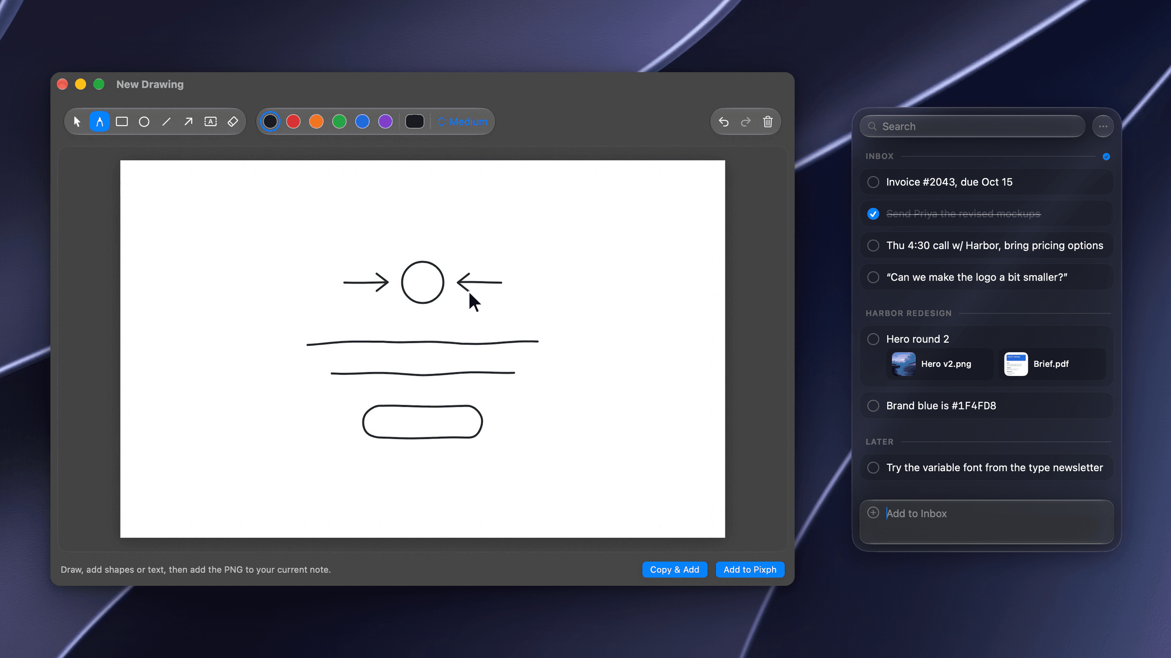
Task: Open the custom color well
Action: [x=415, y=122]
